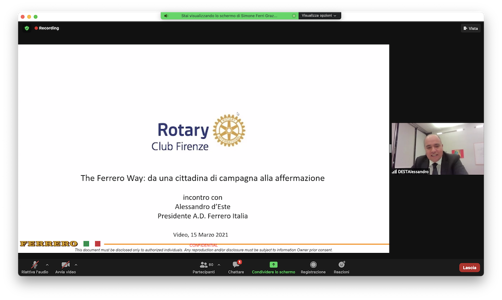The image size is (502, 300).
Task: Click the Condividere lo schermo share button
Action: pos(274,267)
